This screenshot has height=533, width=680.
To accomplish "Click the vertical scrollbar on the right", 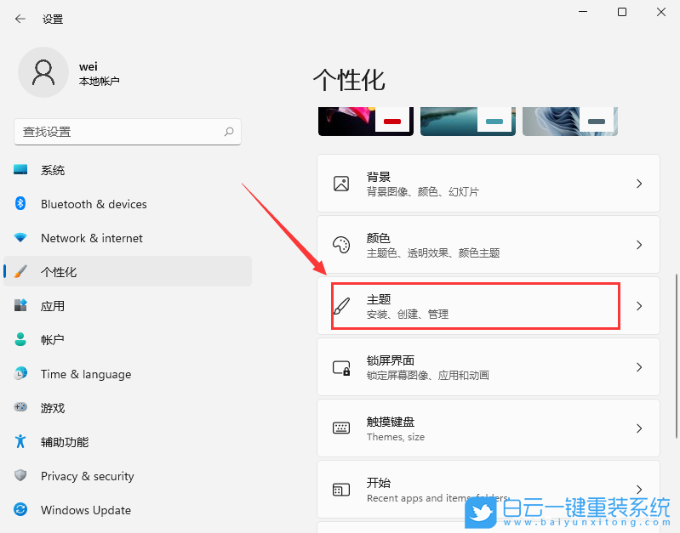I will click(x=676, y=356).
